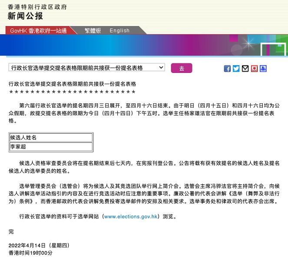Screen dimensions: 288x260
Task: Open the www.elections.gov.hk link
Action: click(x=129, y=216)
